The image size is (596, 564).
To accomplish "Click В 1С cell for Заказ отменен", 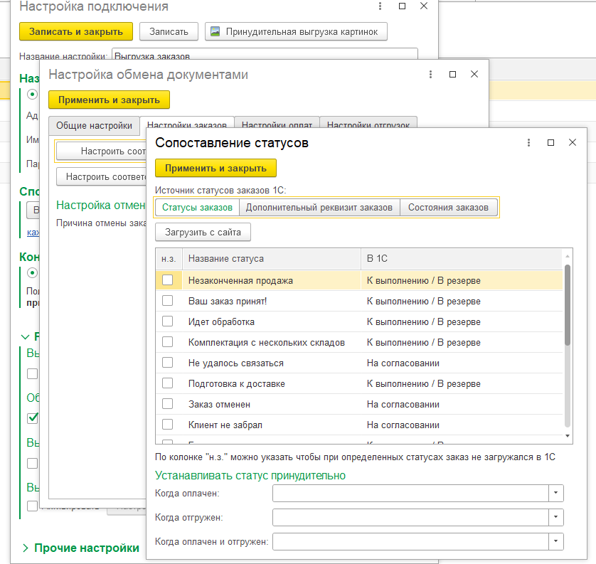I will point(462,404).
